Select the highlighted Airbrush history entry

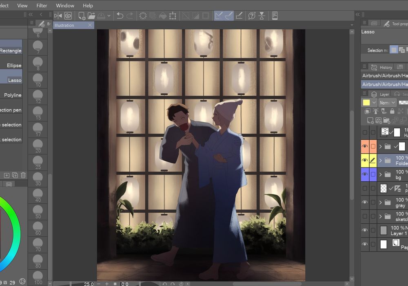coord(385,84)
